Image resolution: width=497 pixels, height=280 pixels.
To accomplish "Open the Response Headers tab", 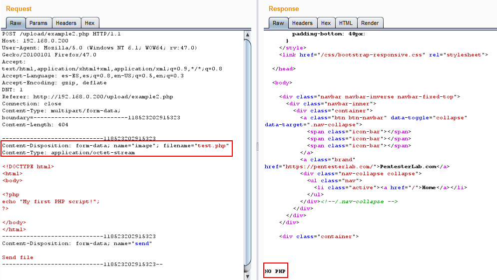I will [302, 23].
